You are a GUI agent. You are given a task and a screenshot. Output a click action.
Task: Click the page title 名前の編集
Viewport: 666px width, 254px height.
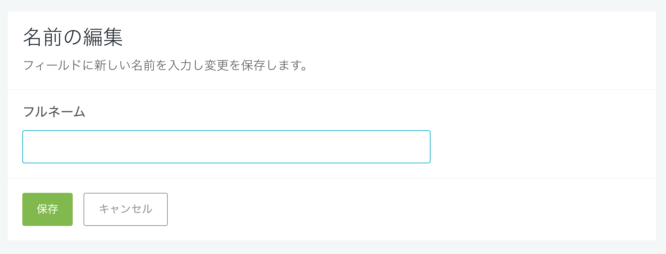(x=73, y=37)
